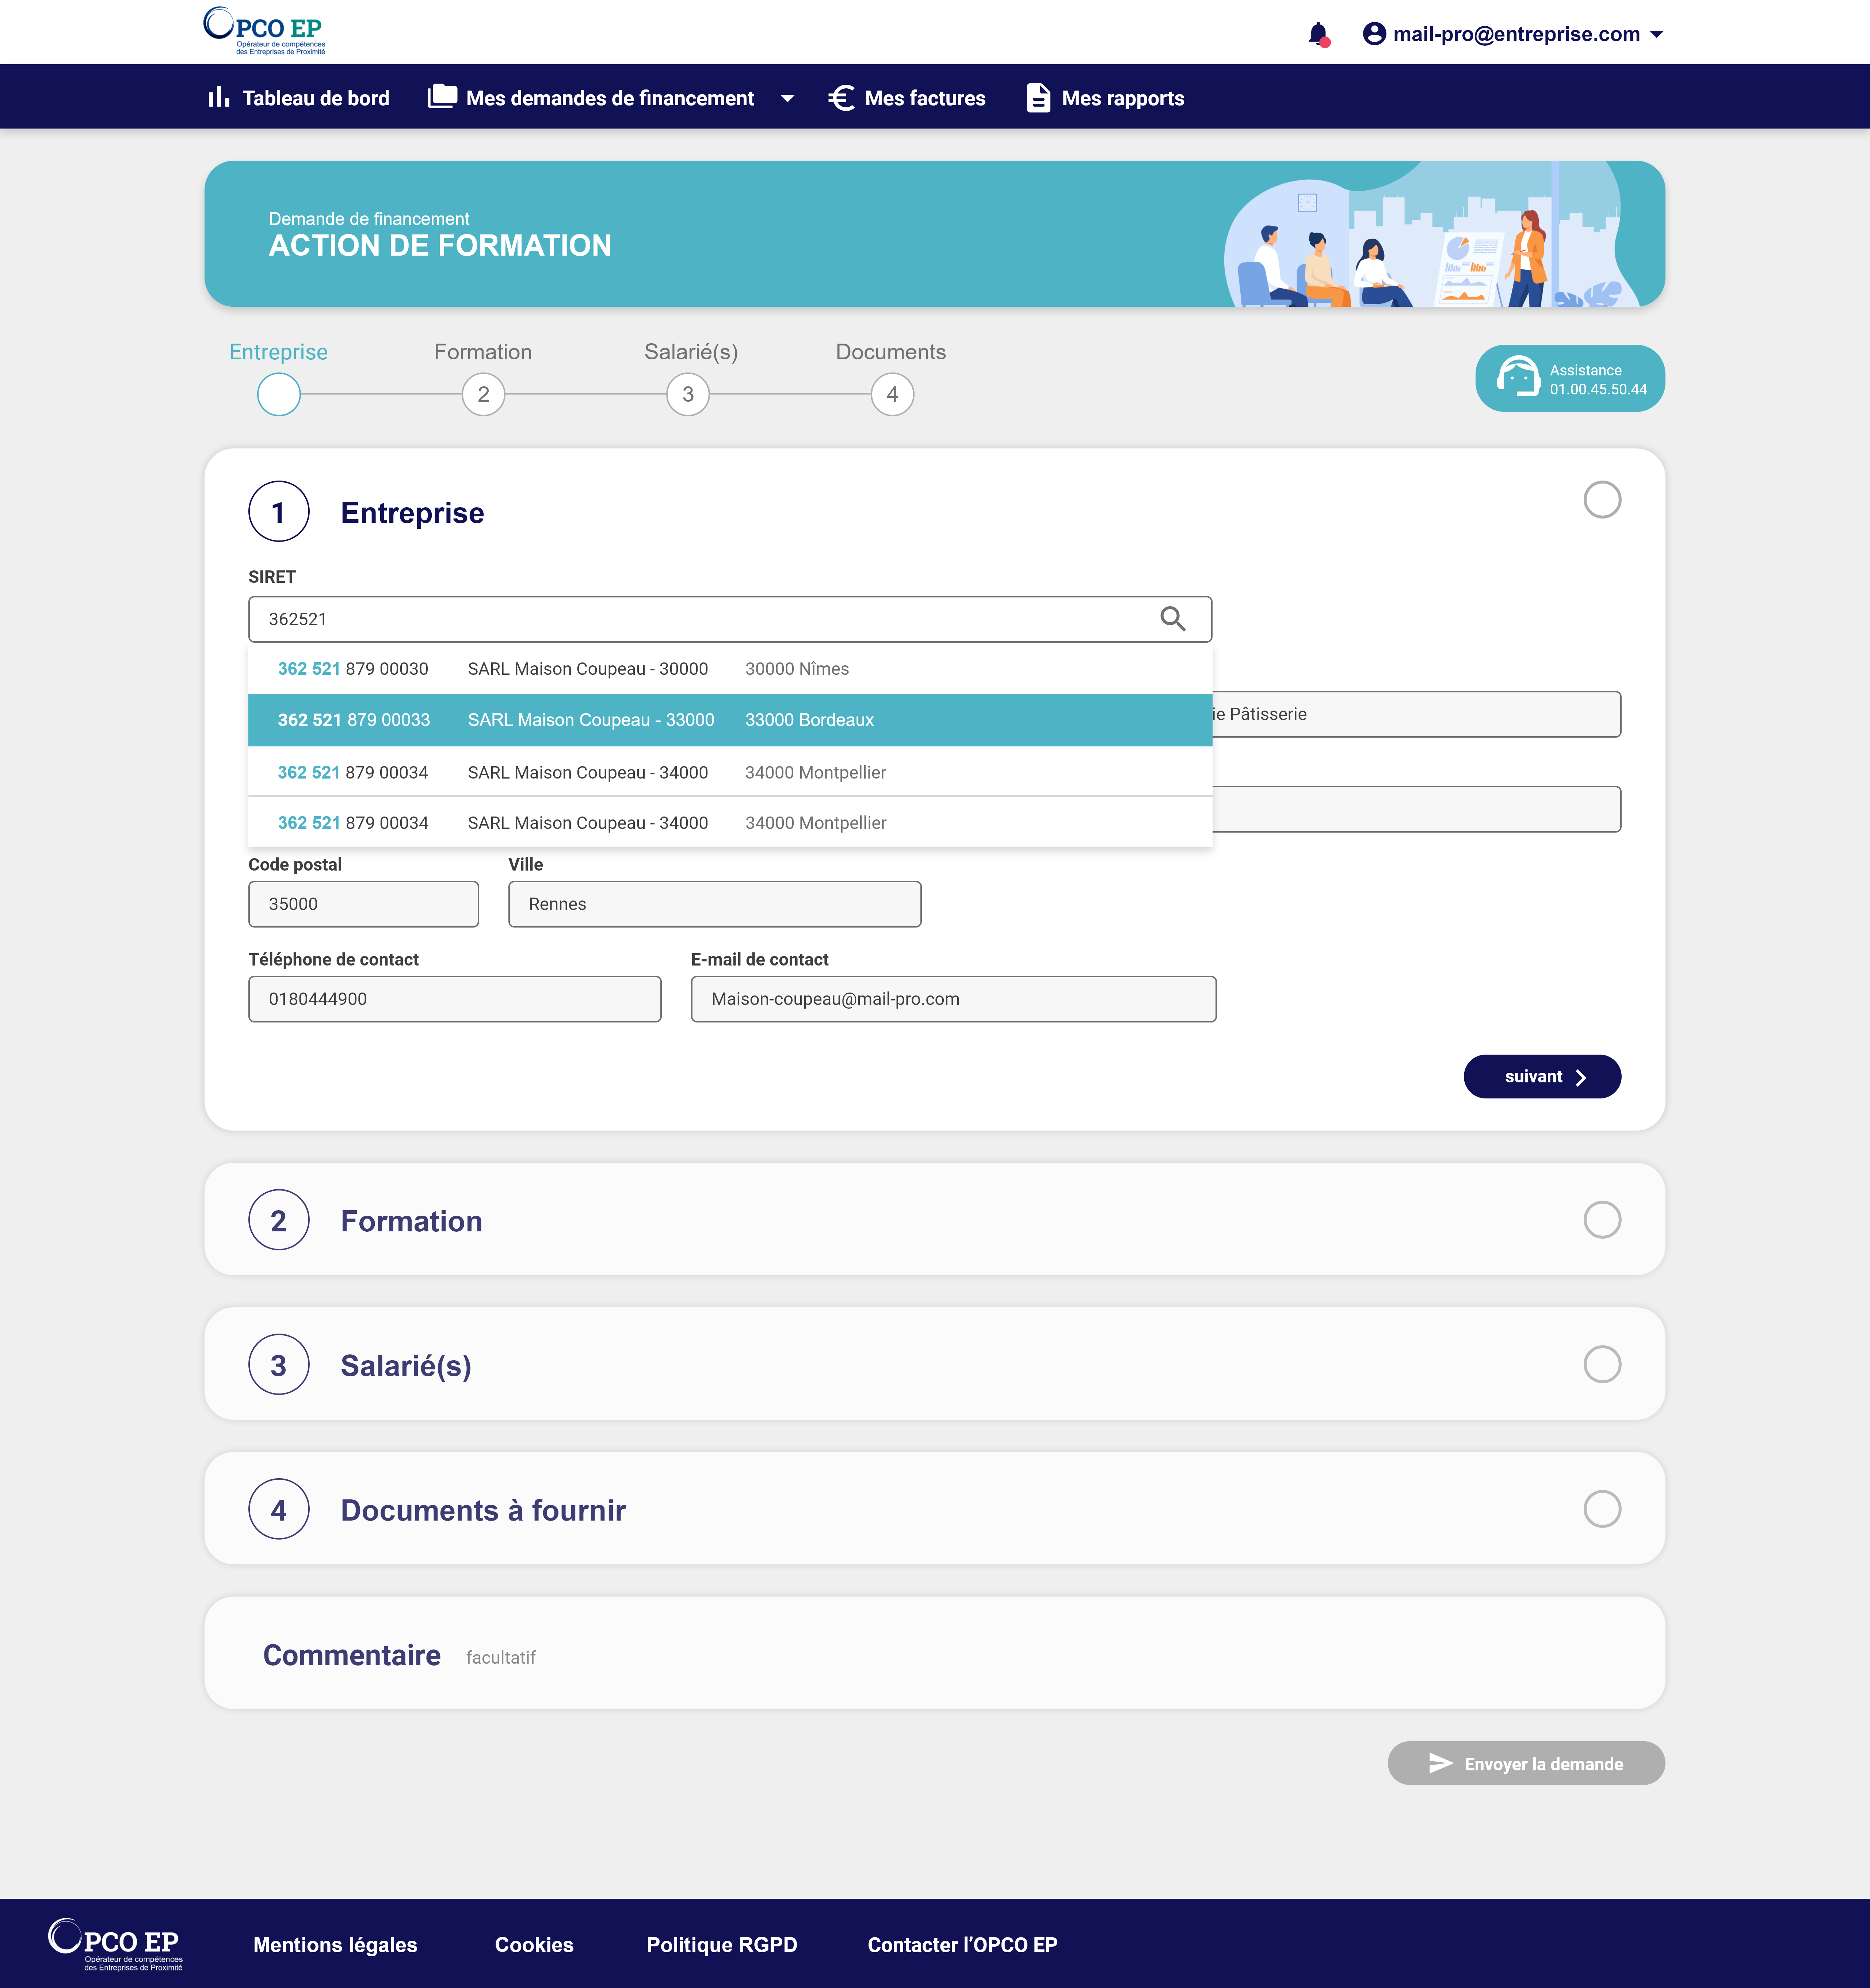The width and height of the screenshot is (1870, 1988).
Task: Open the notifications bell
Action: tap(1318, 34)
